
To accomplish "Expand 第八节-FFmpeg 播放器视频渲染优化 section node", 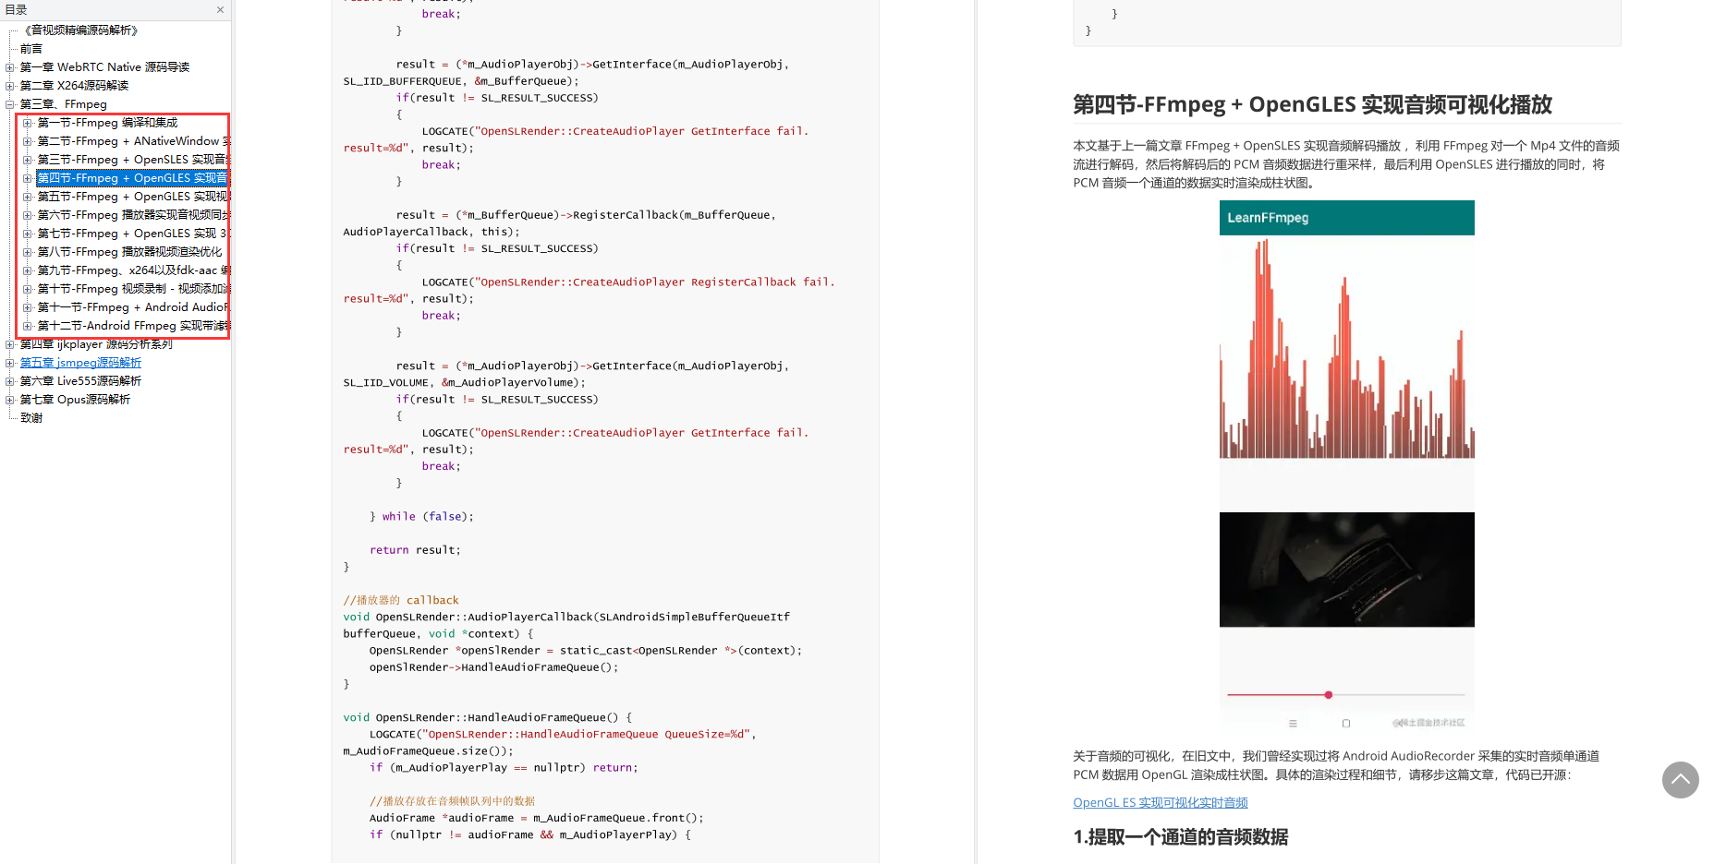I will point(28,252).
